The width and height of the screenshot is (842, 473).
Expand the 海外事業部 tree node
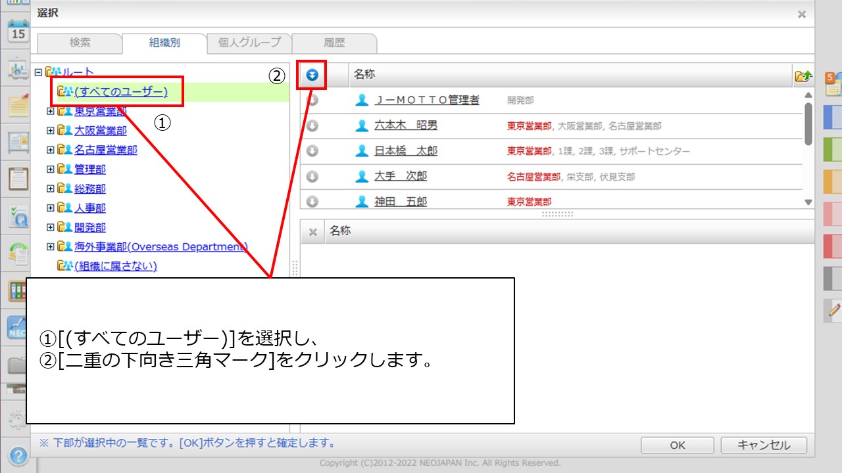click(x=51, y=247)
